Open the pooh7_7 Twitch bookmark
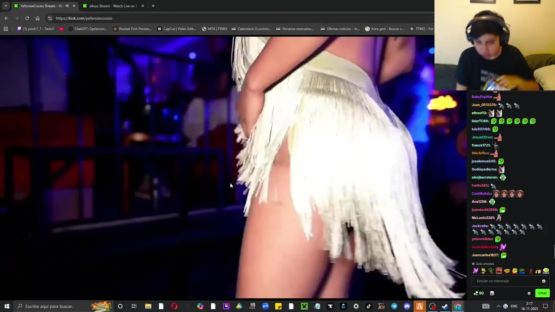This screenshot has height=312, width=555. (36, 29)
